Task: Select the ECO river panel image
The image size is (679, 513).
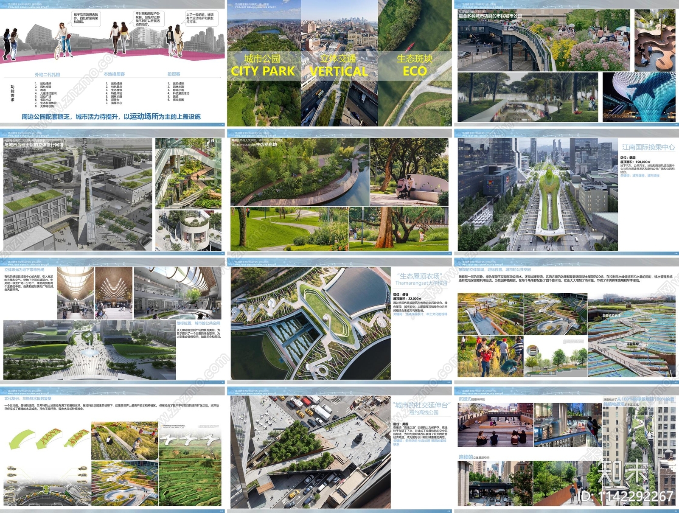Action: point(415,63)
